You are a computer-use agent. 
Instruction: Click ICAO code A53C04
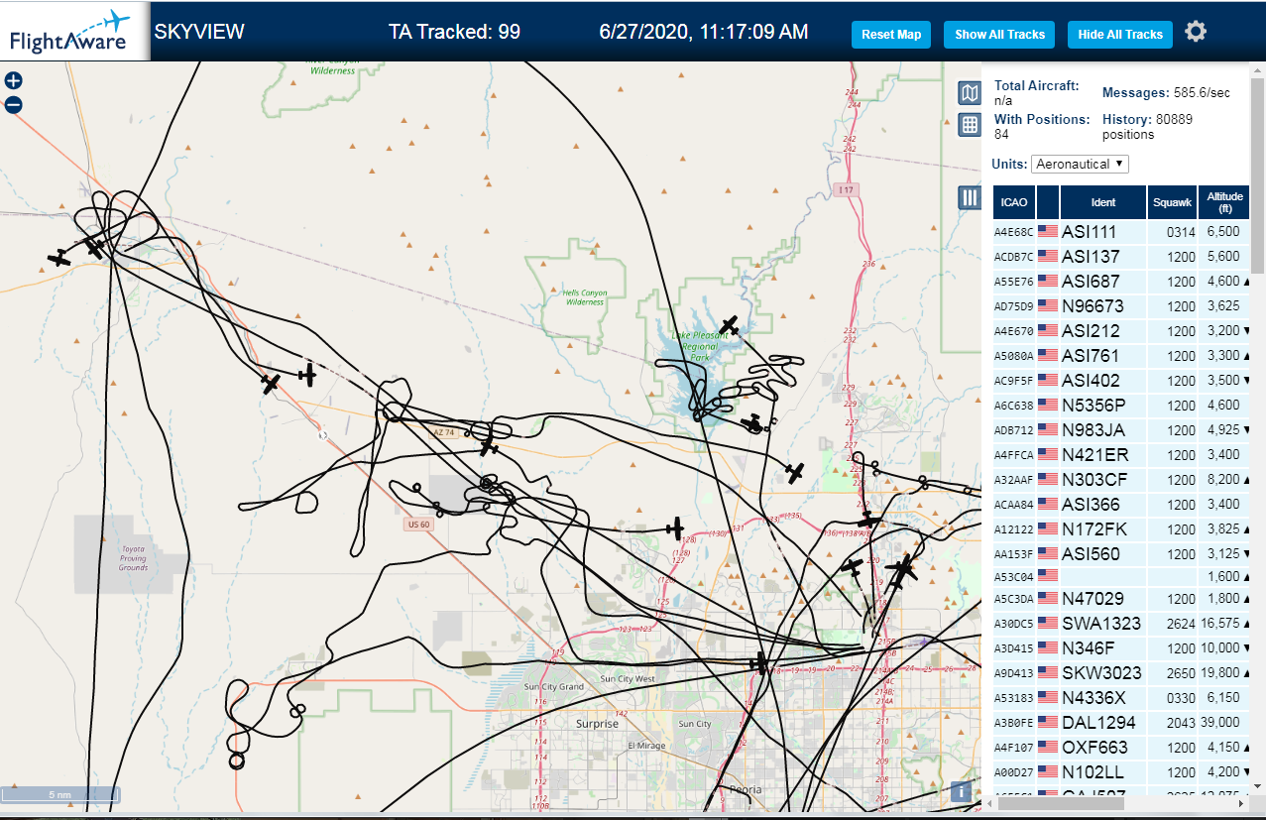click(x=1013, y=576)
